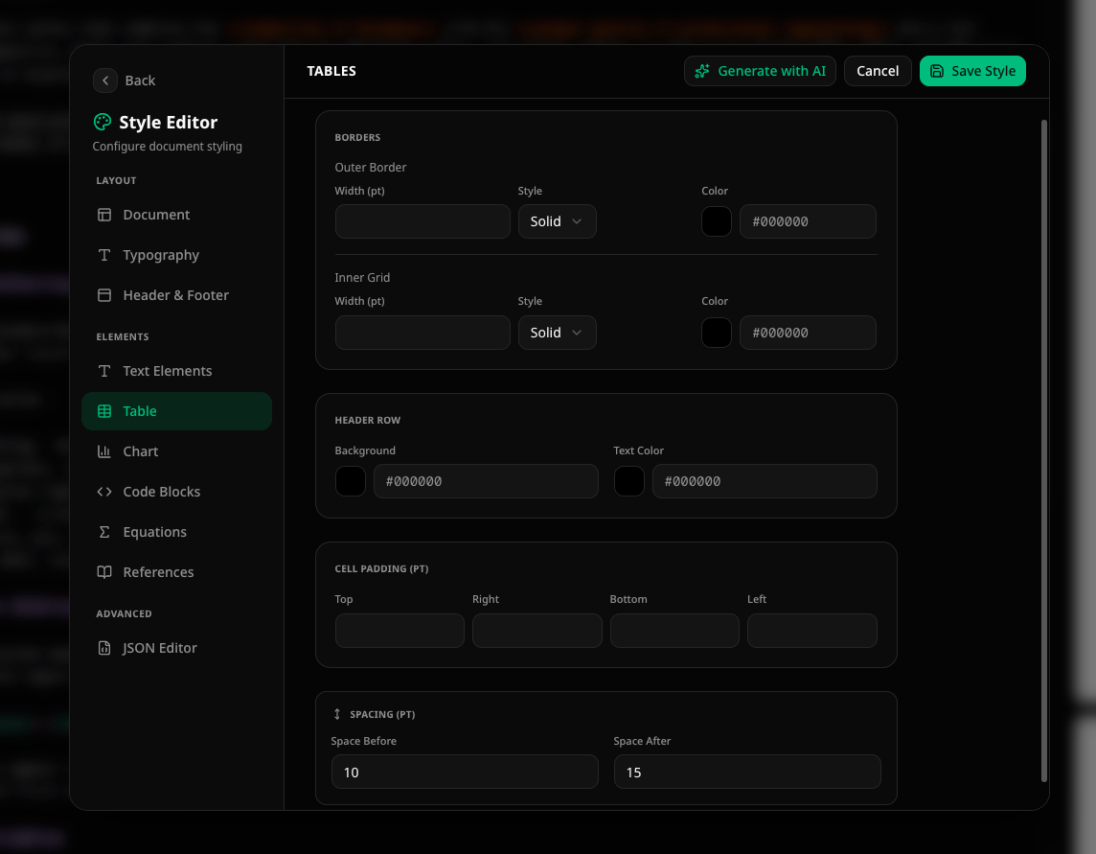Open Inner Grid Style dropdown
Viewport: 1096px width, 854px height.
pos(557,333)
